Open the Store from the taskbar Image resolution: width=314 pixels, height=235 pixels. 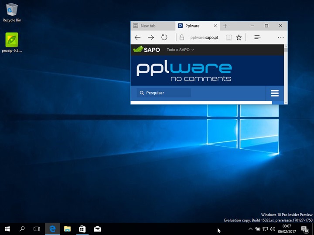(x=82, y=229)
